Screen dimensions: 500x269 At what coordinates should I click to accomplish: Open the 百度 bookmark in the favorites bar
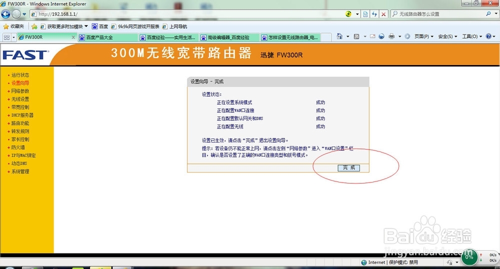click(100, 26)
